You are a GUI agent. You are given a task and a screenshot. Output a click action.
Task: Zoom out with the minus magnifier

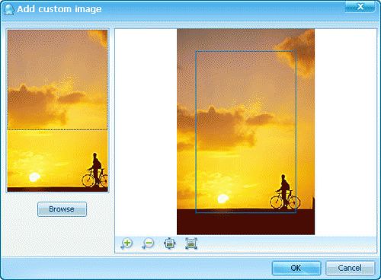click(x=148, y=243)
